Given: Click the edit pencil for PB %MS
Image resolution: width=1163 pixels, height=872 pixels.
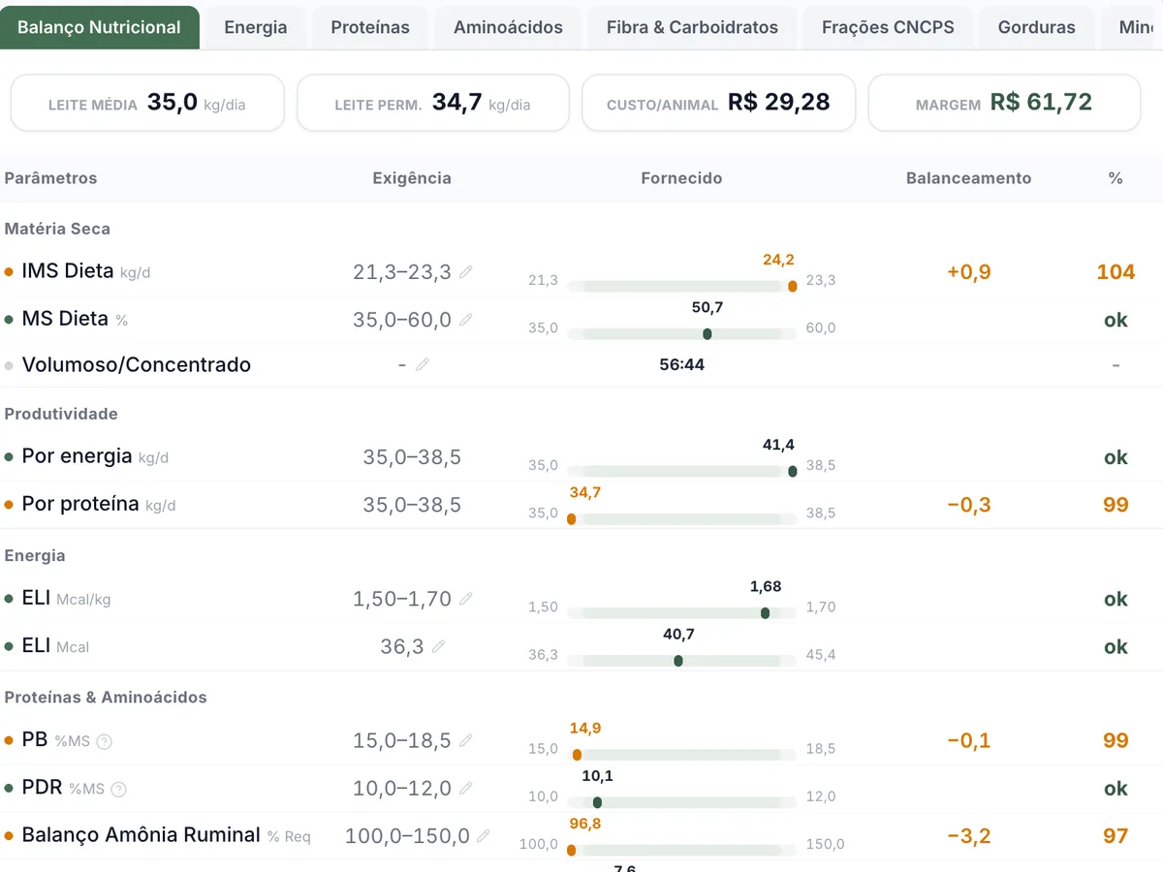Looking at the screenshot, I should pyautogui.click(x=466, y=741).
